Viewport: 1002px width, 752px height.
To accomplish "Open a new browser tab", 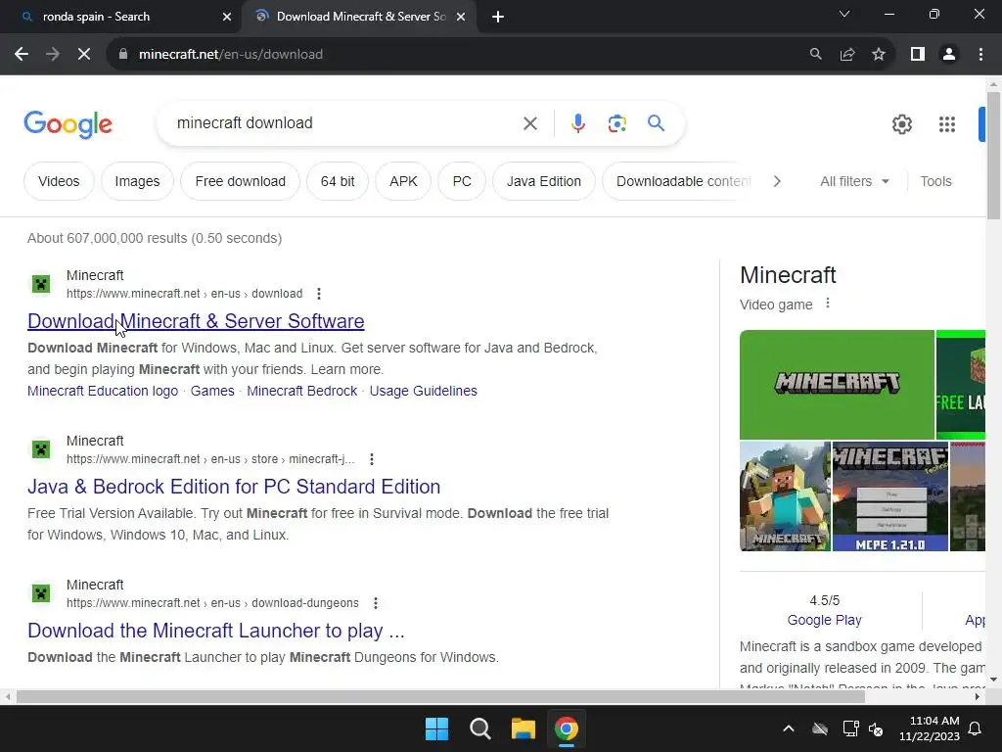I will coord(498,17).
